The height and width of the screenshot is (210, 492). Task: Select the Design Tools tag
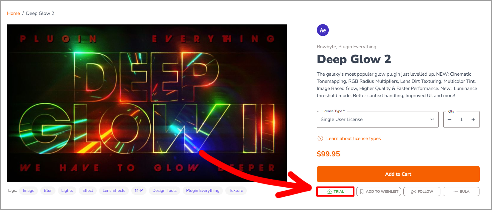[x=164, y=191]
